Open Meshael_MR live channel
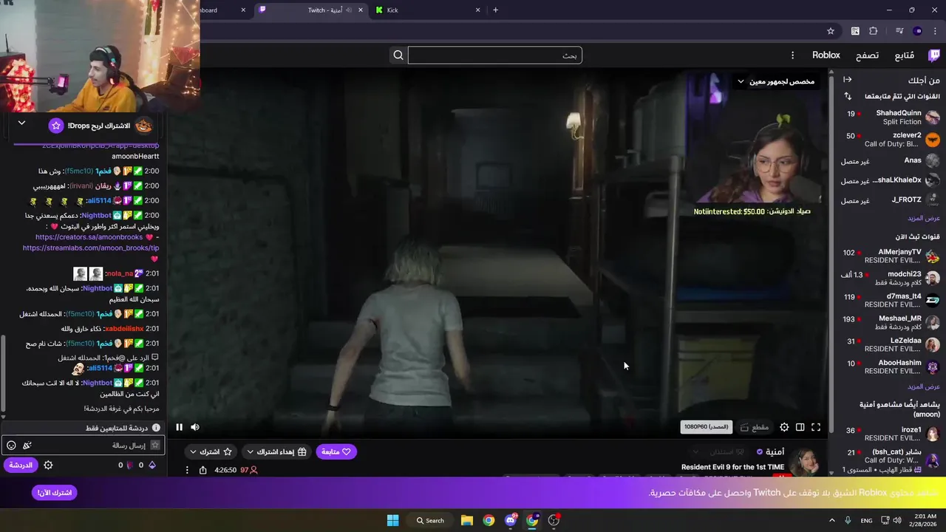Image resolution: width=946 pixels, height=532 pixels. click(891, 322)
